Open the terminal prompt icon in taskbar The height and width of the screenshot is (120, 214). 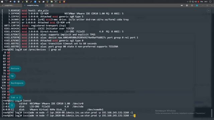56,2
